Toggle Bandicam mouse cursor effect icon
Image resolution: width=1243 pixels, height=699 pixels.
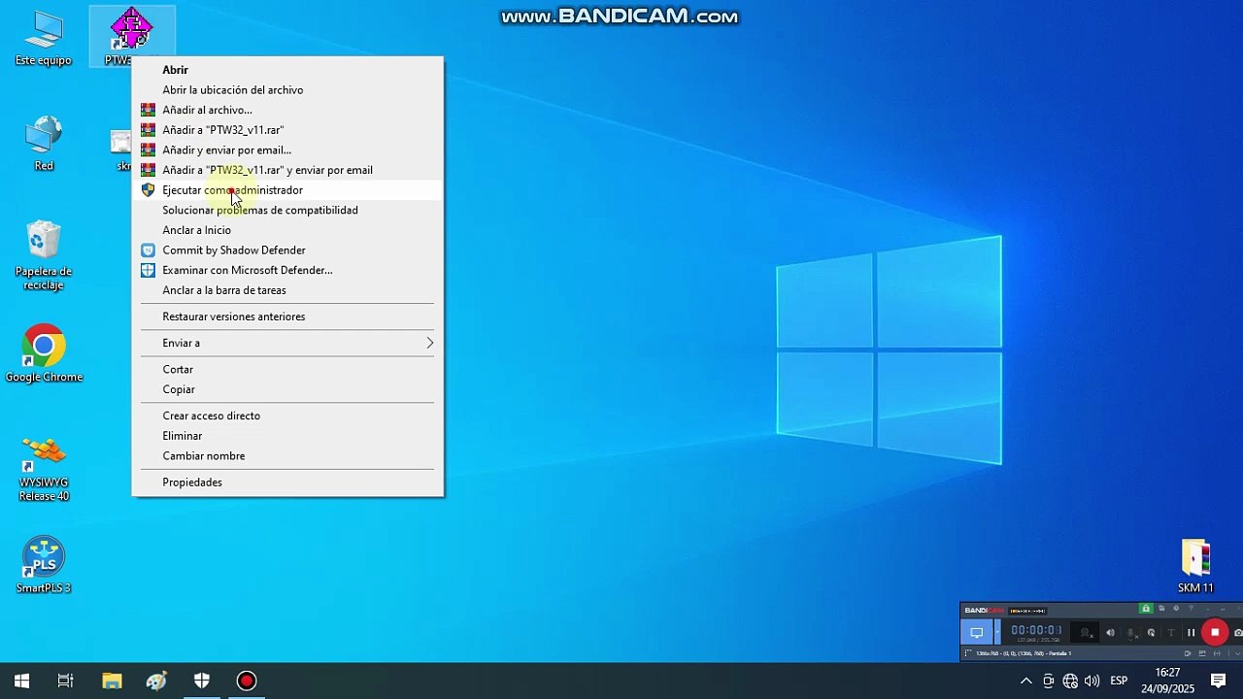1151,633
